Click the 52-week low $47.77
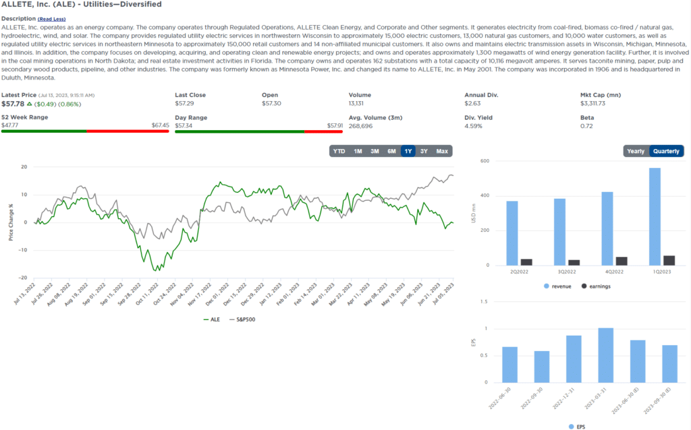691x430 pixels. [x=9, y=125]
